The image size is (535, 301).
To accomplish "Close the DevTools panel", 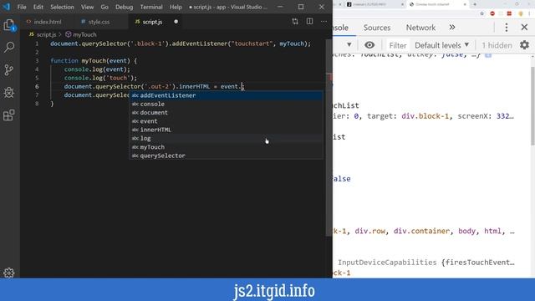I will [x=524, y=28].
